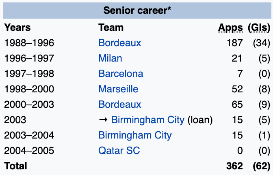Click the total goals value (62)
Image resolution: width=273 pixels, height=175 pixels.
261,166
